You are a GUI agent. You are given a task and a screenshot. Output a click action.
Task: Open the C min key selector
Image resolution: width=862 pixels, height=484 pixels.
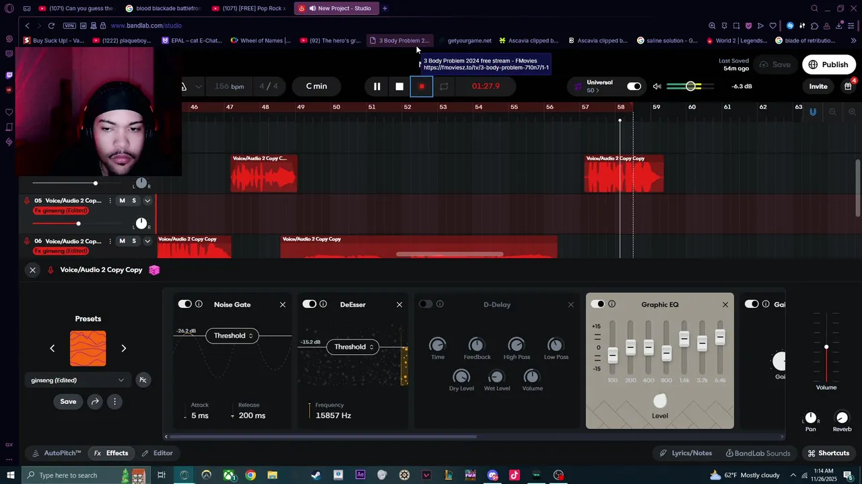click(x=317, y=86)
